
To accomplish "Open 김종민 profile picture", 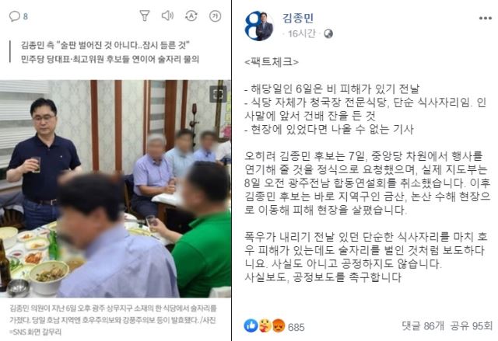I will coord(259,26).
